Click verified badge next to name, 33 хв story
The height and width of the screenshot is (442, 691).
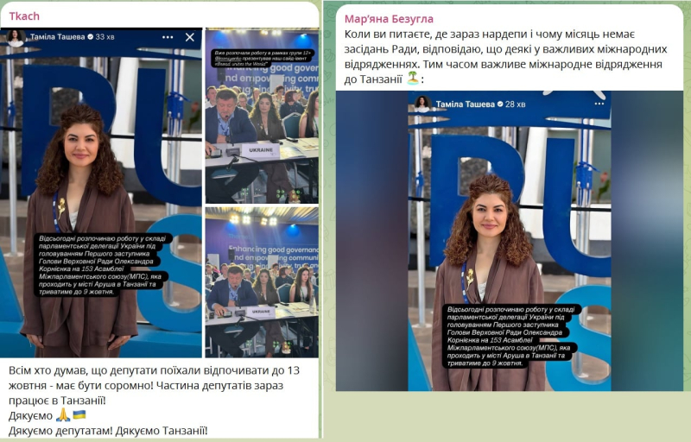coord(91,37)
